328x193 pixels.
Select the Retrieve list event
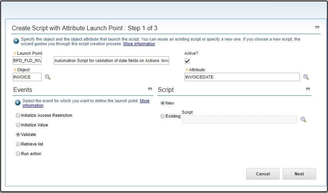(18, 144)
